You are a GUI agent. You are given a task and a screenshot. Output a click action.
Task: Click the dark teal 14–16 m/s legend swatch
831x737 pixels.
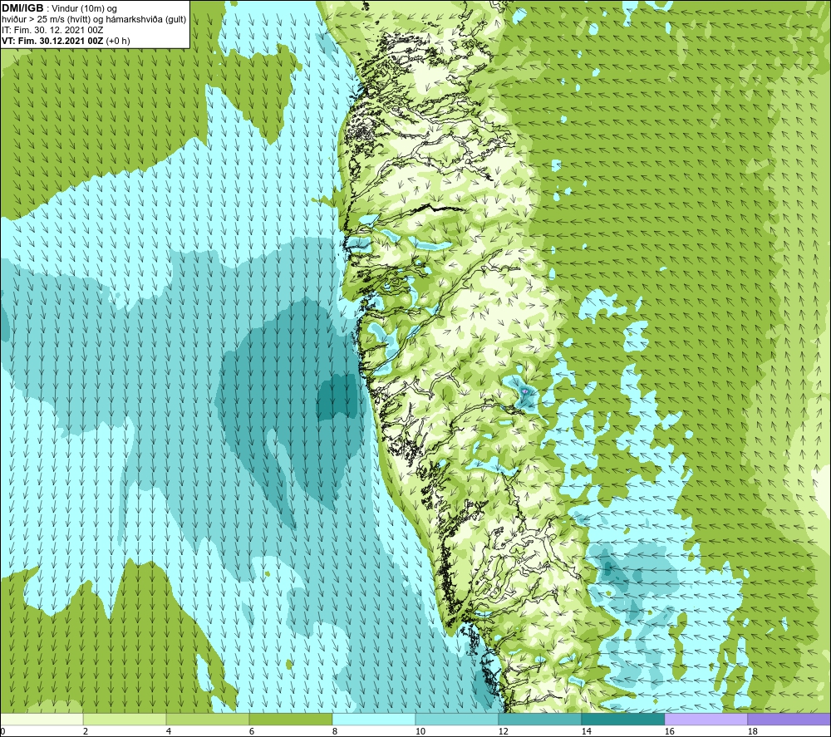point(622,719)
